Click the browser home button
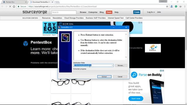 (14, 6)
